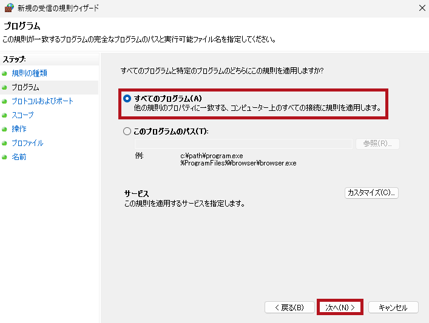This screenshot has height=323, width=429.
Task: Close the 新規の受信の規則ウィザード window
Action: click(x=422, y=8)
